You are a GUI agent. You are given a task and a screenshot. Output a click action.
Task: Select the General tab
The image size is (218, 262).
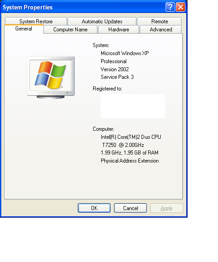[24, 29]
